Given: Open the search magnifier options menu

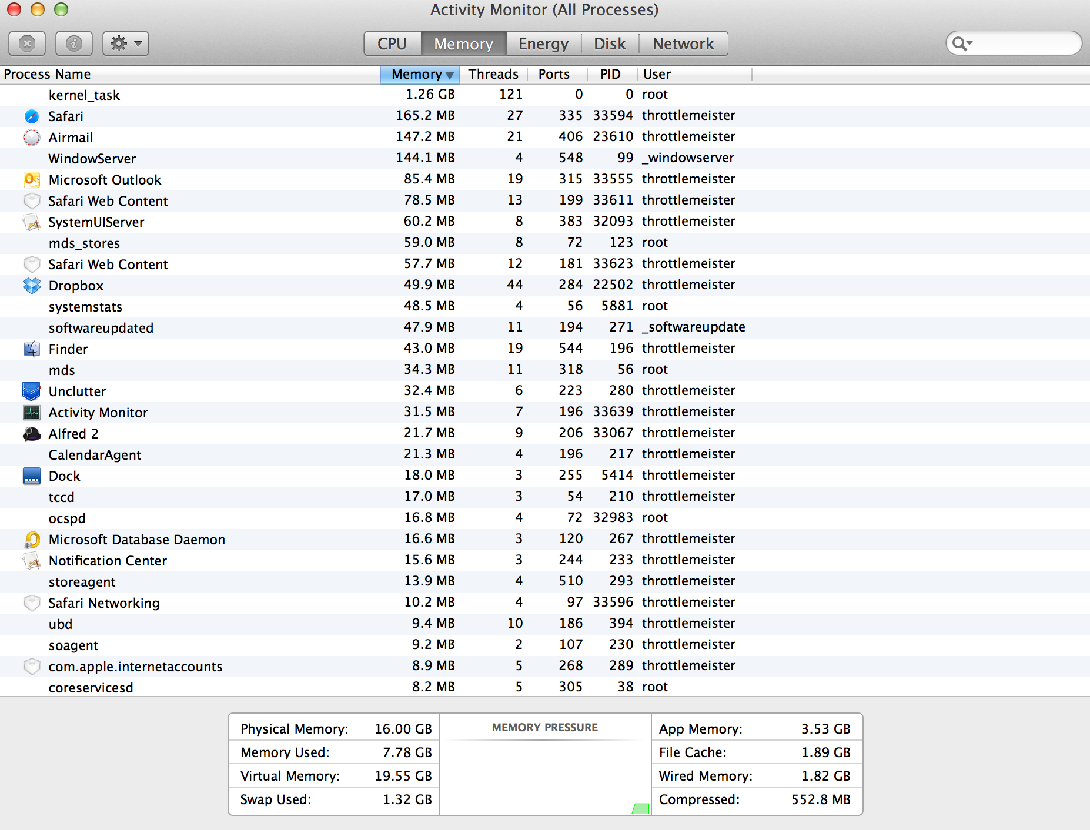Looking at the screenshot, I should 962,43.
